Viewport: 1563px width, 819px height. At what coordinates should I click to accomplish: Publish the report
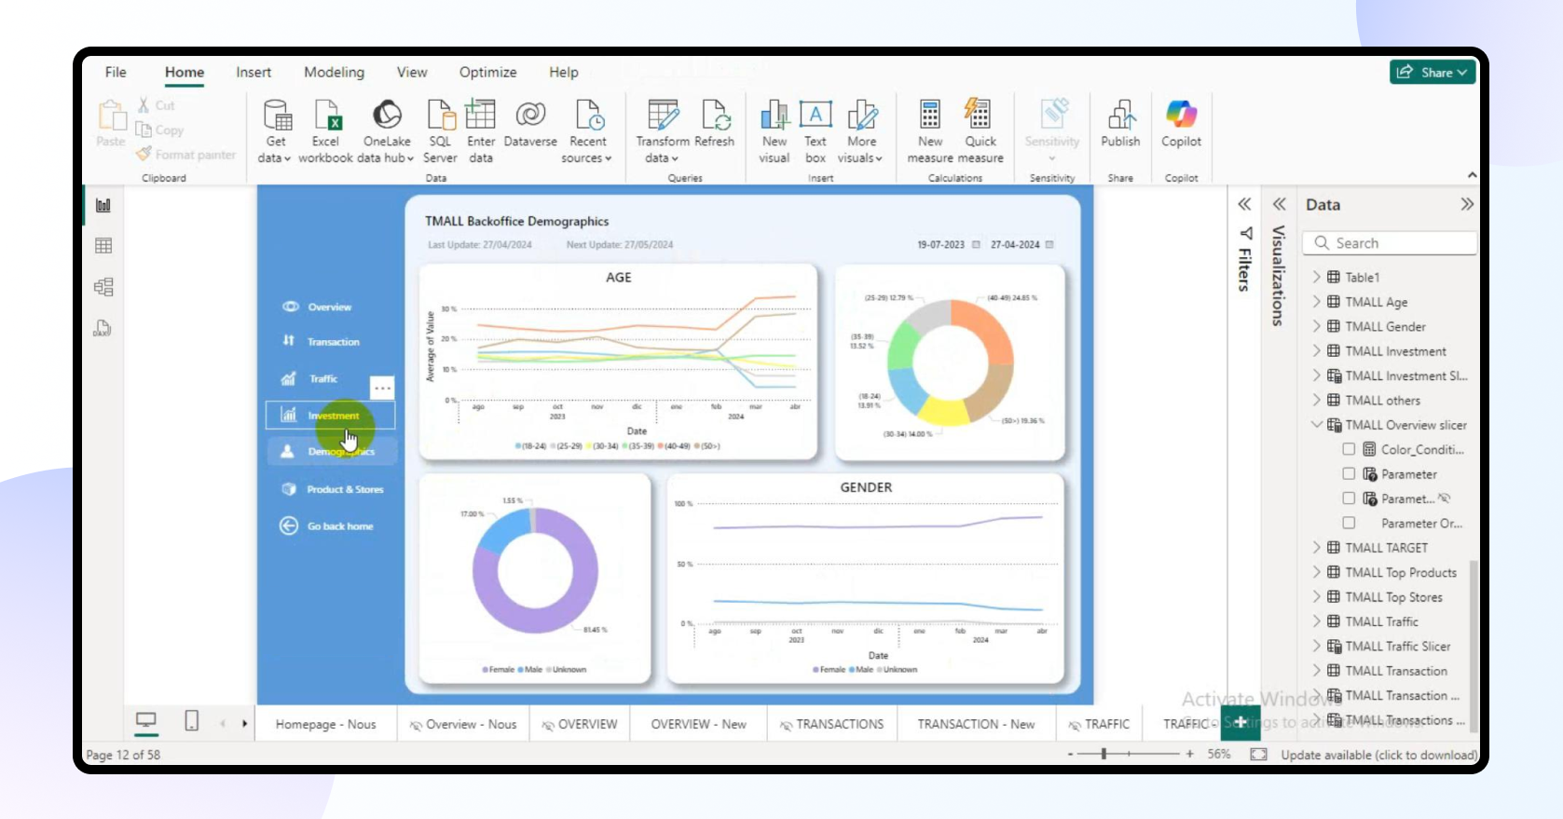1120,124
